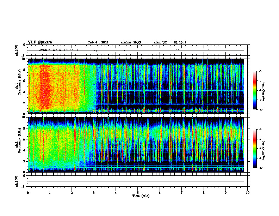Viewport: 279px width, 216px height.
Task: Click the ch.2 colorbar log(PSD) unit label
Action: tap(264, 150)
